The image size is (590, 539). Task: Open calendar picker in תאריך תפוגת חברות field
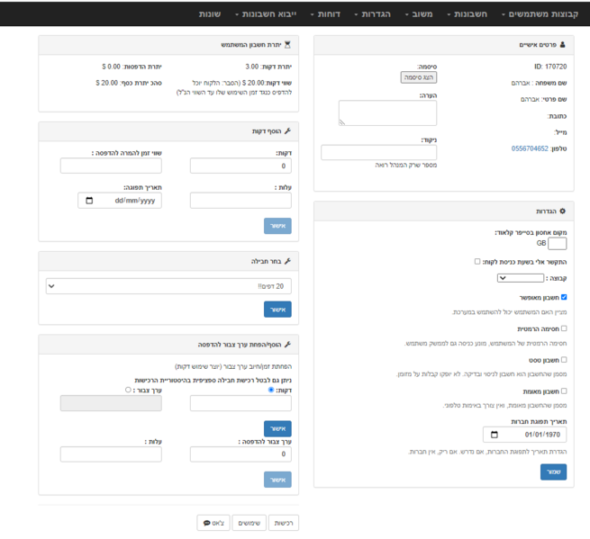pos(495,435)
